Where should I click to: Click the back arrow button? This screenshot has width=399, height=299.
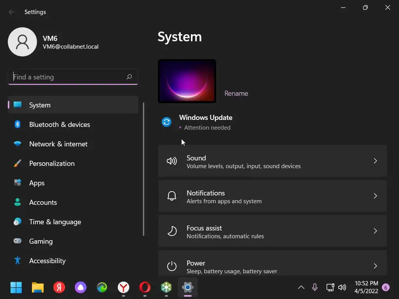click(11, 12)
